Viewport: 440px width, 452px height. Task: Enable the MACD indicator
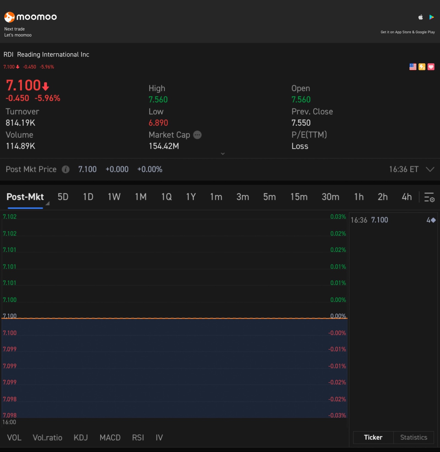(110, 437)
